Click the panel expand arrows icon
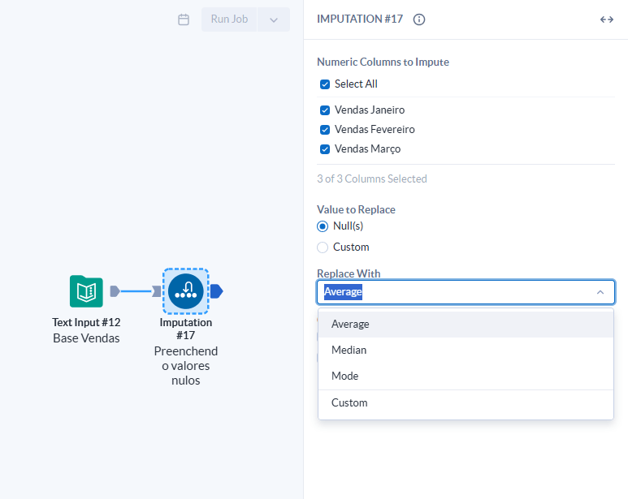628x499 pixels. click(x=606, y=19)
